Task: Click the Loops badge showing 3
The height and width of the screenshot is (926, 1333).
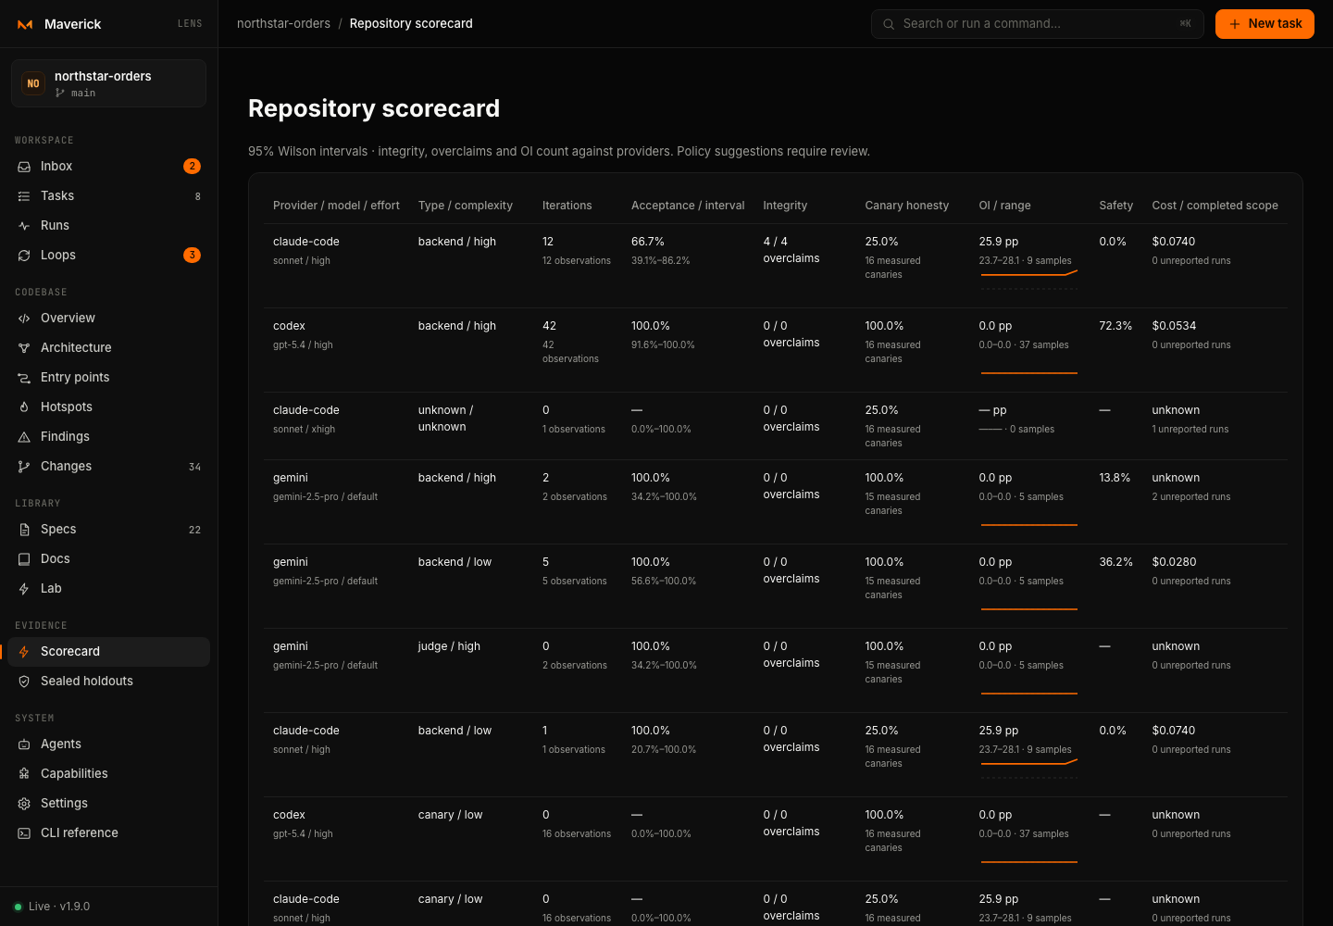Action: tap(192, 256)
